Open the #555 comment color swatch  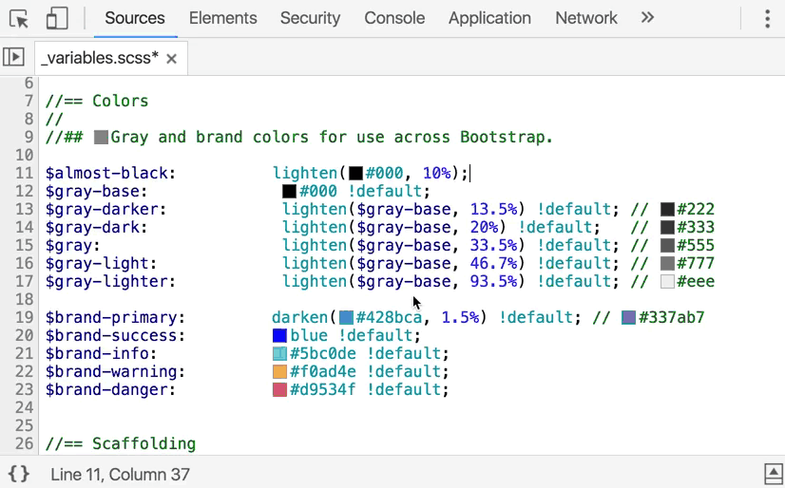[x=667, y=245]
